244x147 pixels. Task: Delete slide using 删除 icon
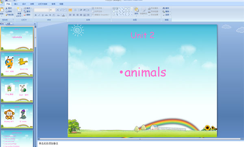(x=25, y=15)
